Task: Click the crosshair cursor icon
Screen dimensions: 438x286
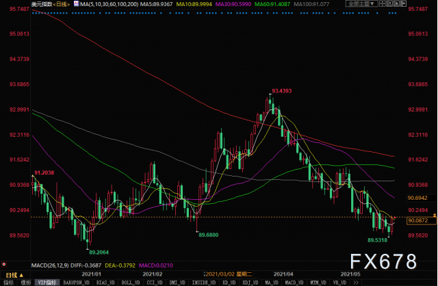Action: coord(382,3)
